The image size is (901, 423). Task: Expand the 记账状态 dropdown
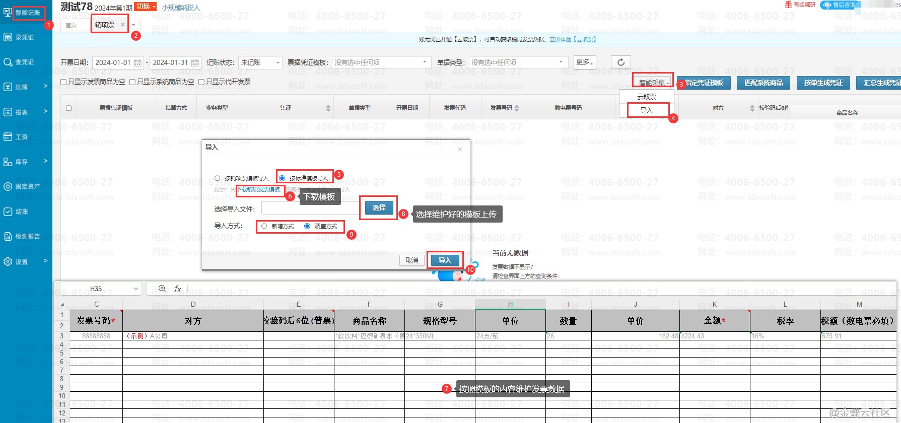(260, 62)
